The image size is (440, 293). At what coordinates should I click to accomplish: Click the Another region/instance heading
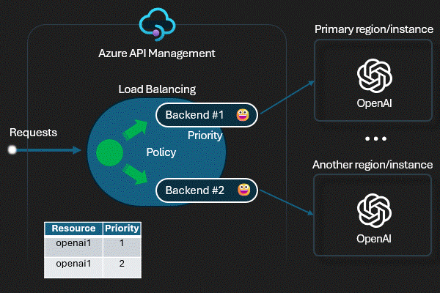(x=373, y=165)
